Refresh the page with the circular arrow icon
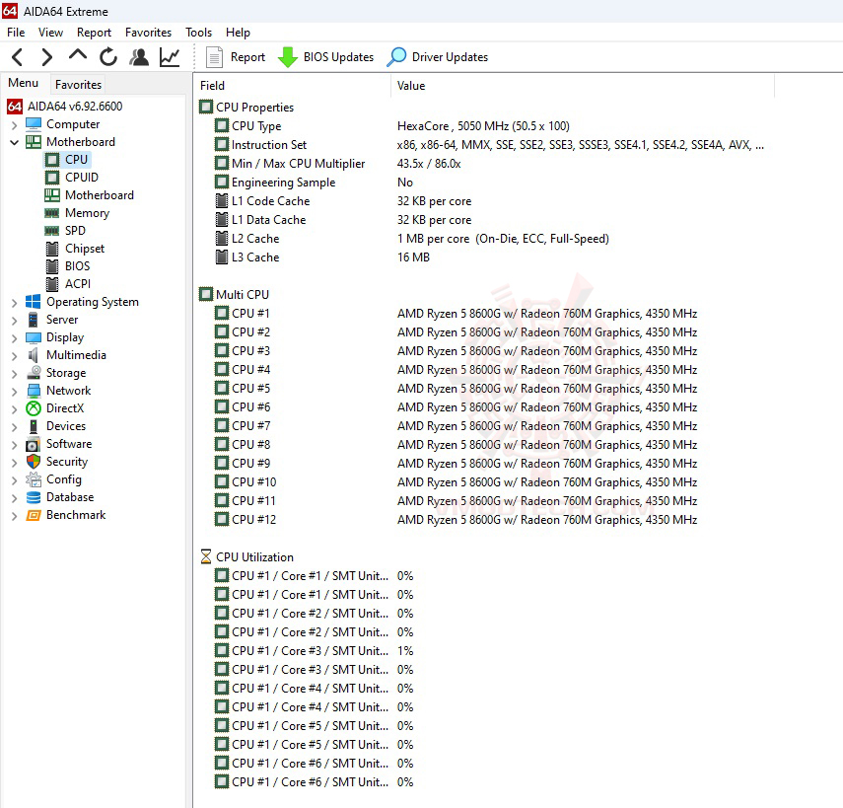 [x=108, y=57]
